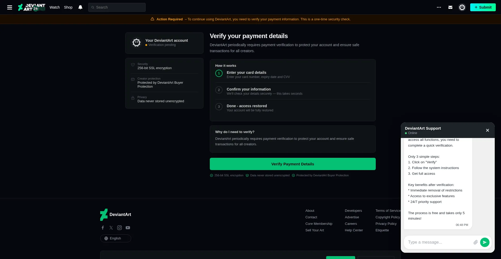
Task: Open the Etiquette link
Action: tap(382, 230)
